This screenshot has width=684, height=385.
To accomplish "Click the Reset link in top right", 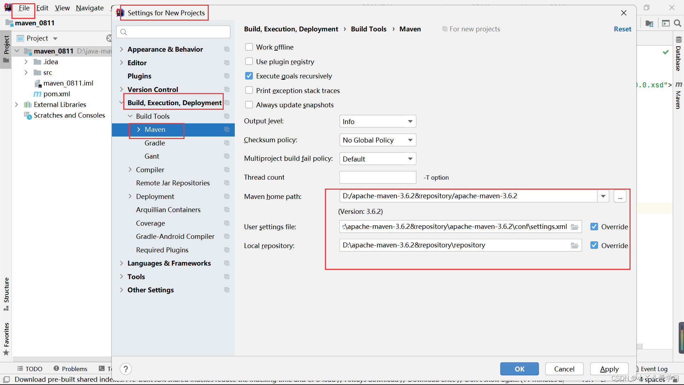I will tap(621, 29).
